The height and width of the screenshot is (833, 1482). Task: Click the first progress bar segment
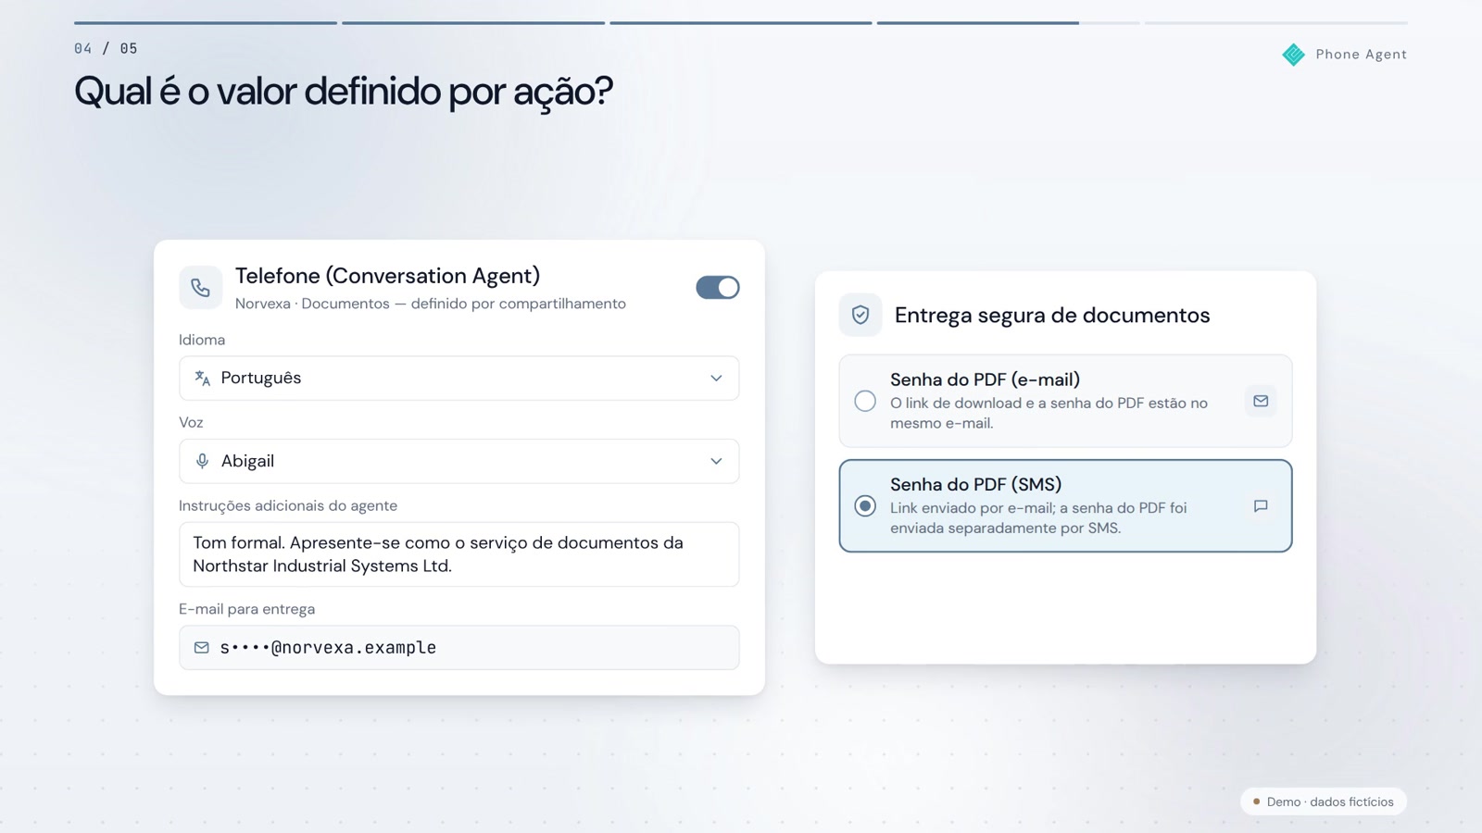206,22
